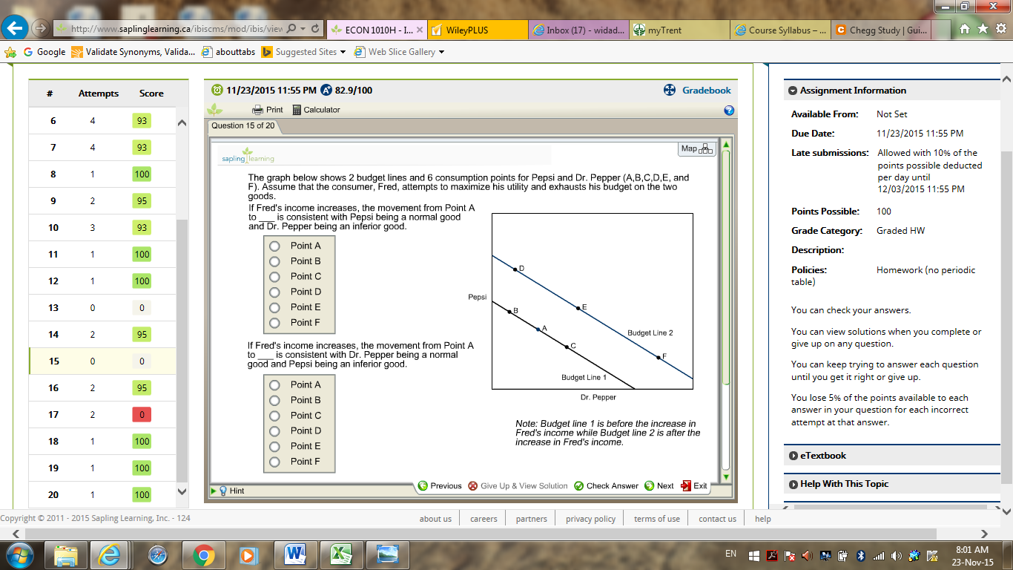This screenshot has height=570, width=1013.
Task: Switch to Inbox (17) tab
Action: tap(579, 30)
